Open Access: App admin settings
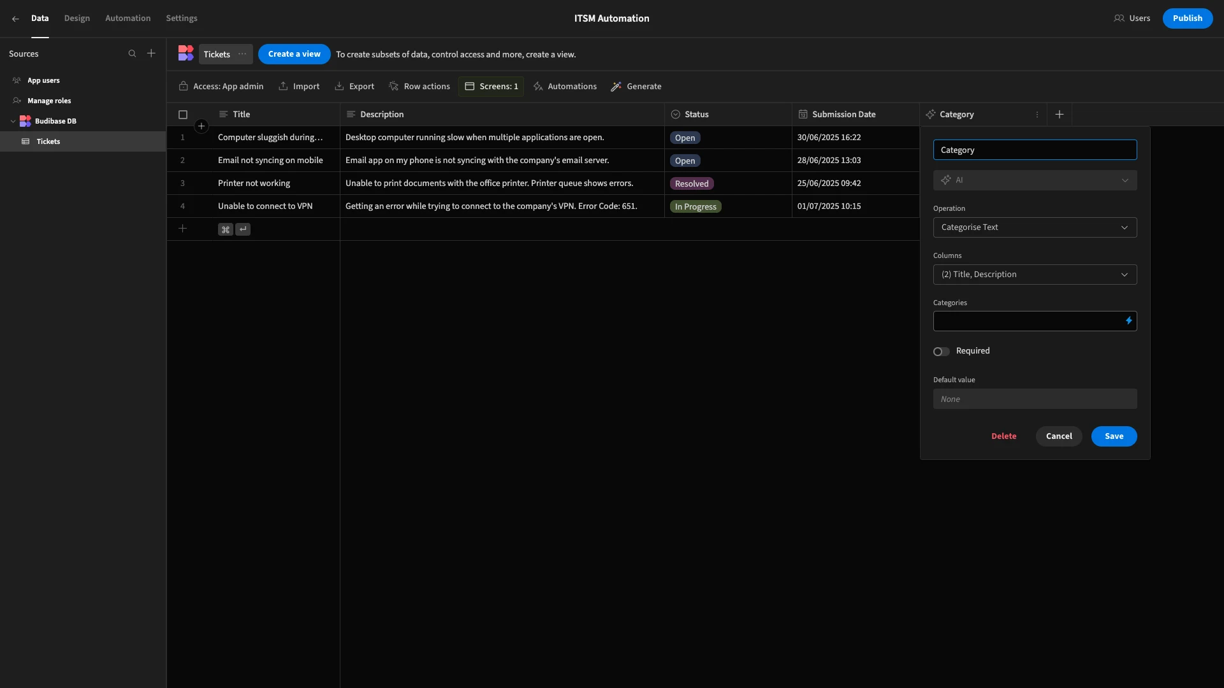This screenshot has width=1224, height=688. coord(221,87)
